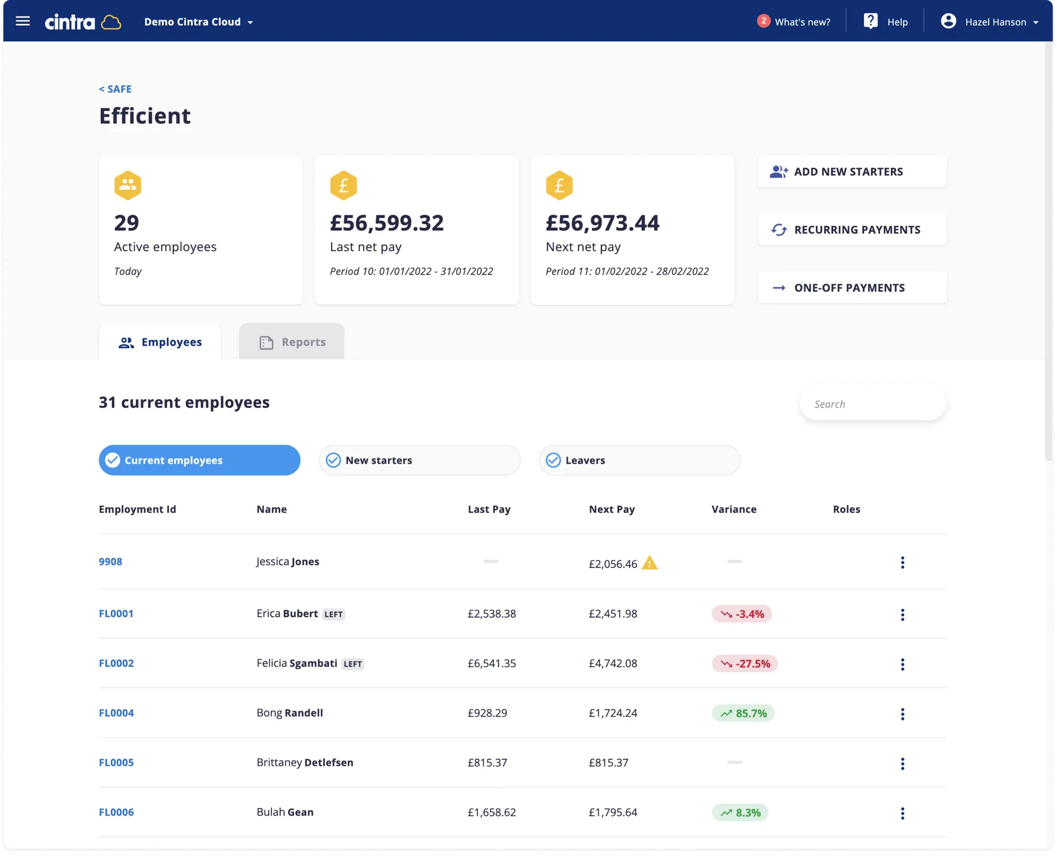1057x860 pixels.
Task: Switch to the Reports tab
Action: pyautogui.click(x=292, y=342)
